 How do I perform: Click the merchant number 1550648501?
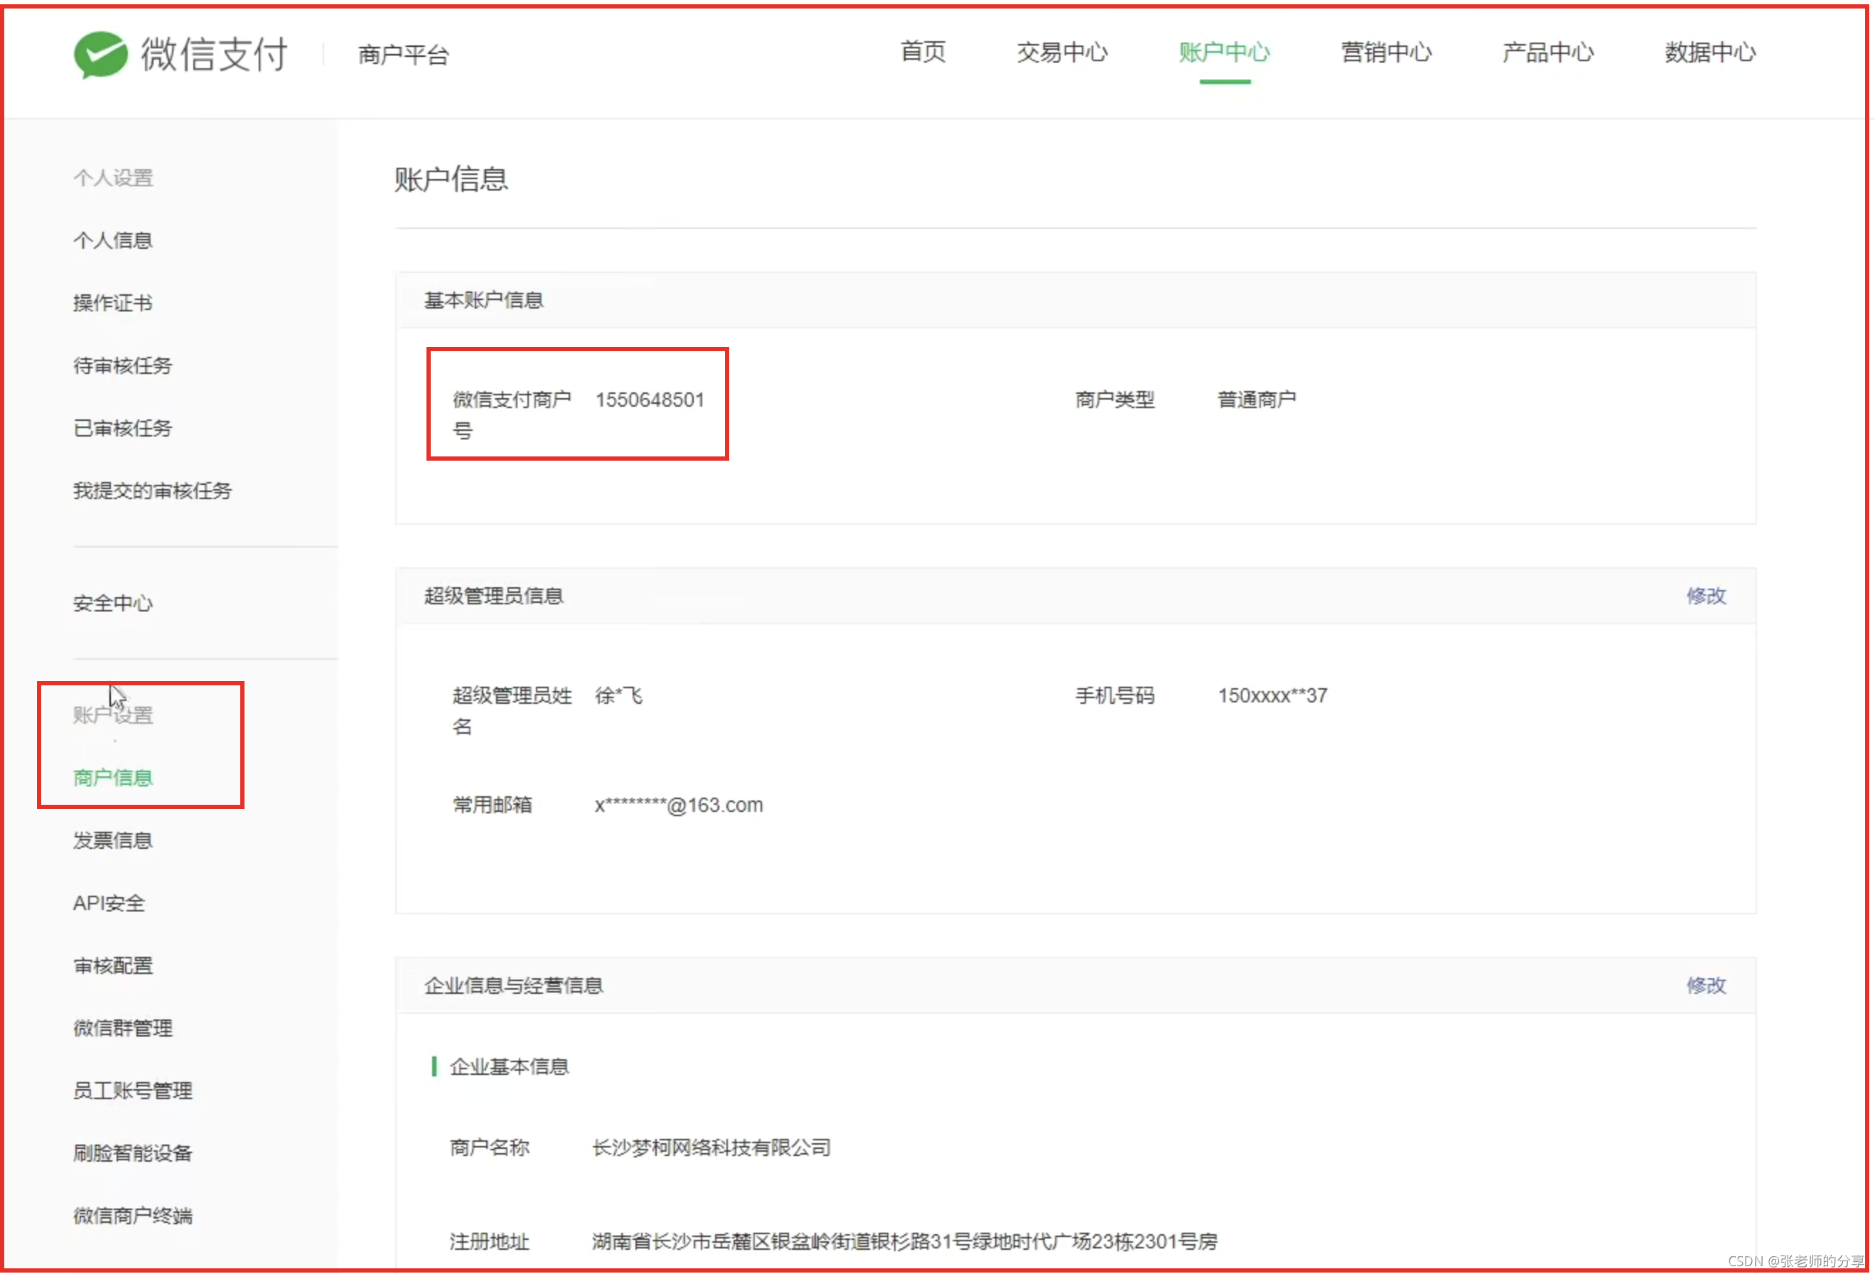pos(650,400)
